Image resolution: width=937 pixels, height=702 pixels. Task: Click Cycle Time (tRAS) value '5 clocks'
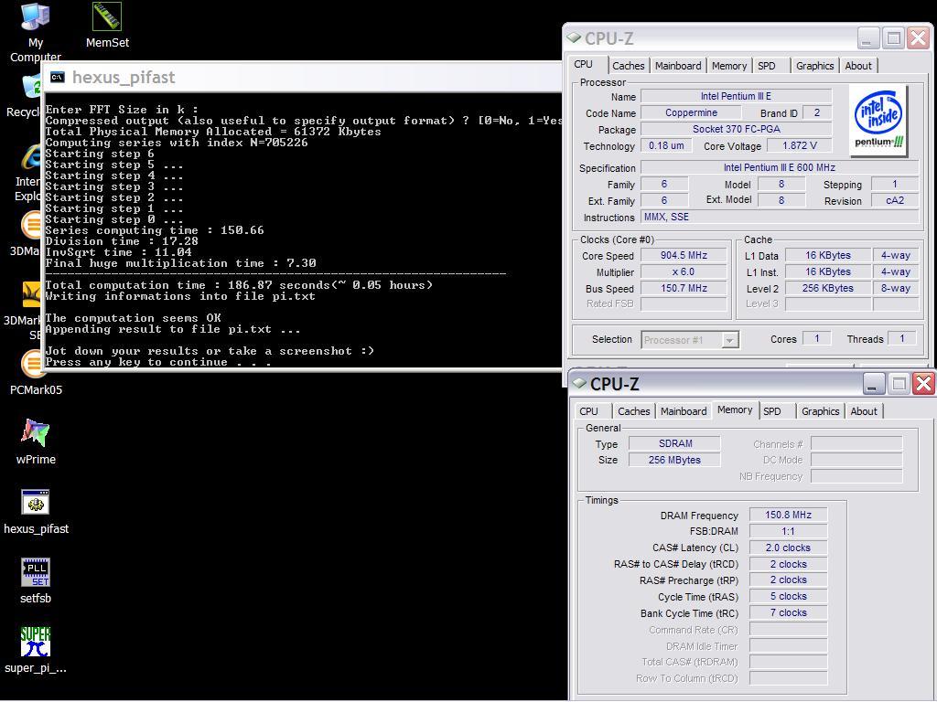pos(788,596)
